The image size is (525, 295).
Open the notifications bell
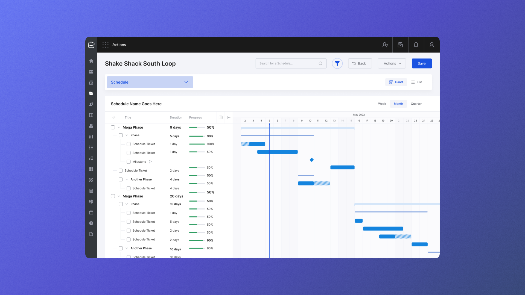click(x=416, y=45)
